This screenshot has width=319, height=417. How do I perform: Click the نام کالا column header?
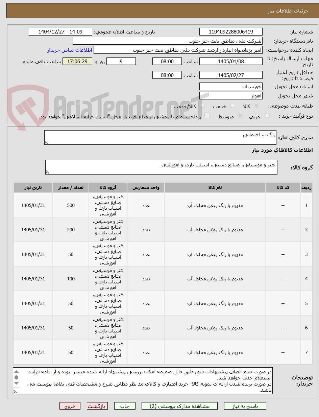[215, 187]
